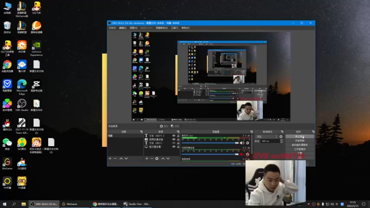The height and width of the screenshot is (208, 370).
Task: Toggle visibility of display capture source
Action: point(174,147)
